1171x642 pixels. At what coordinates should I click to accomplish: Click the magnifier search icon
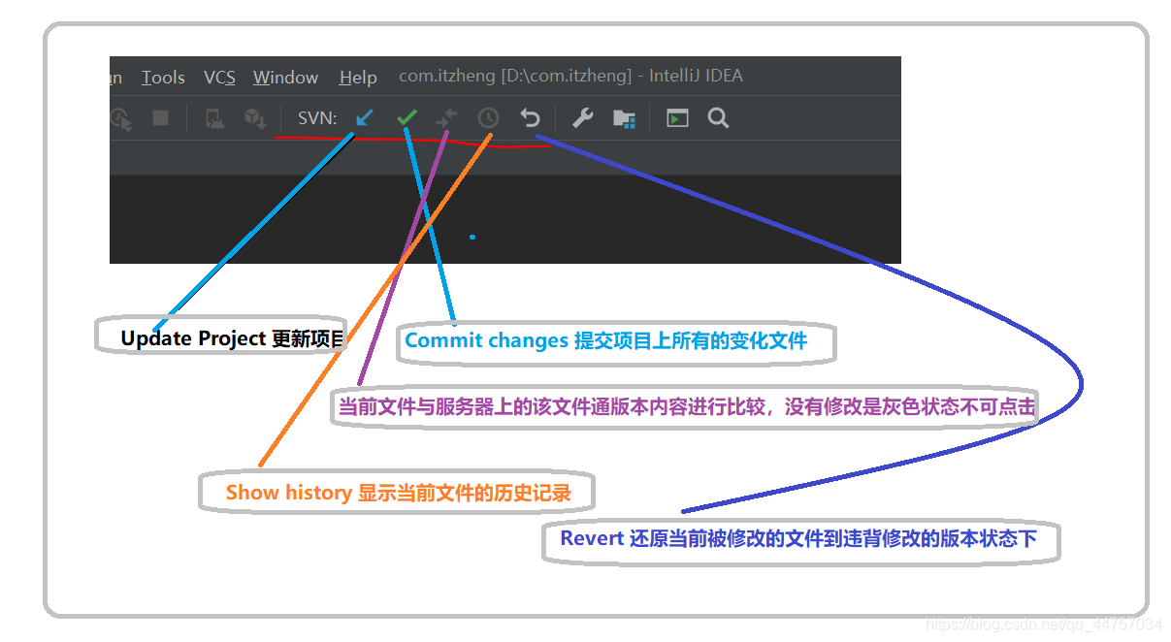pyautogui.click(x=717, y=117)
